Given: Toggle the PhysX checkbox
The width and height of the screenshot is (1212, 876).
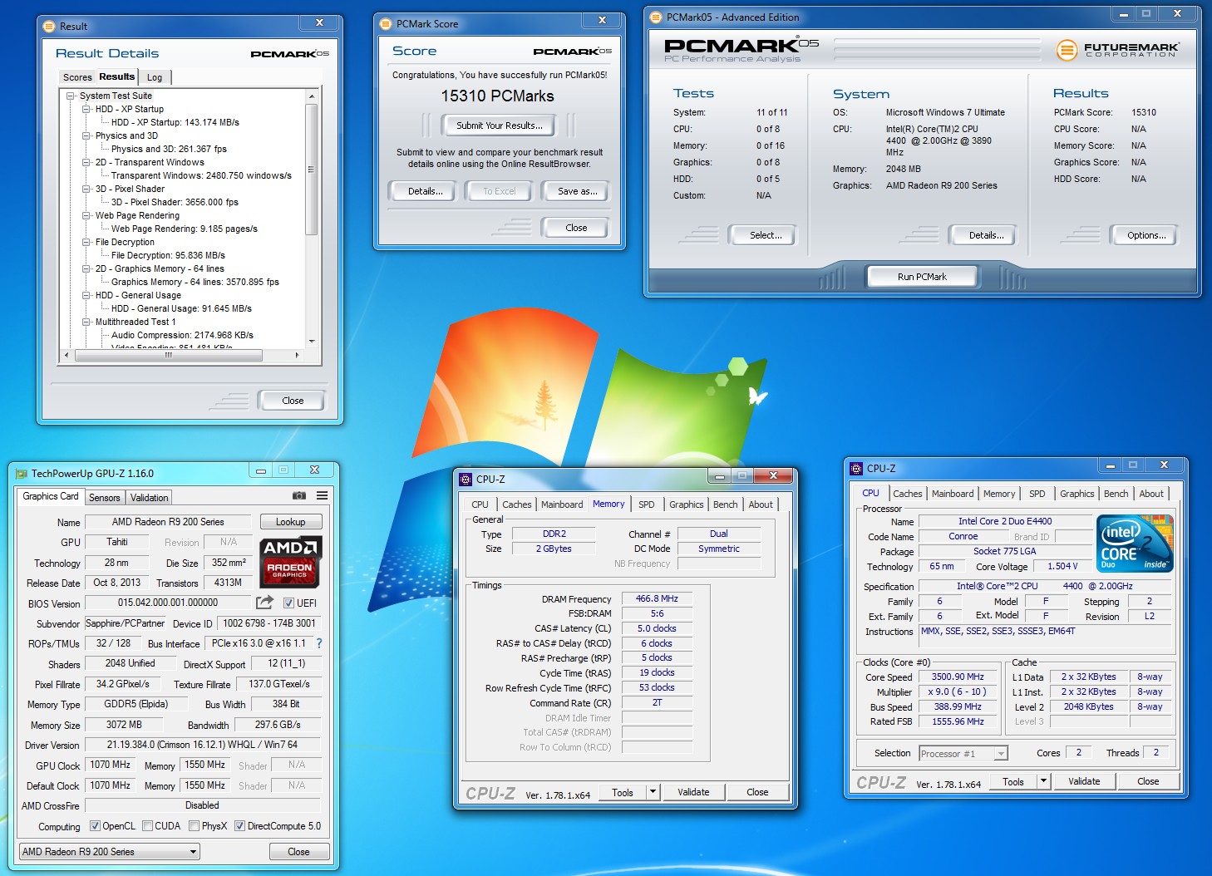Looking at the screenshot, I should coord(194,826).
